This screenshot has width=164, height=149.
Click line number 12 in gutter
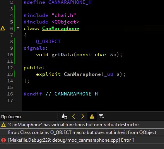point(10,68)
